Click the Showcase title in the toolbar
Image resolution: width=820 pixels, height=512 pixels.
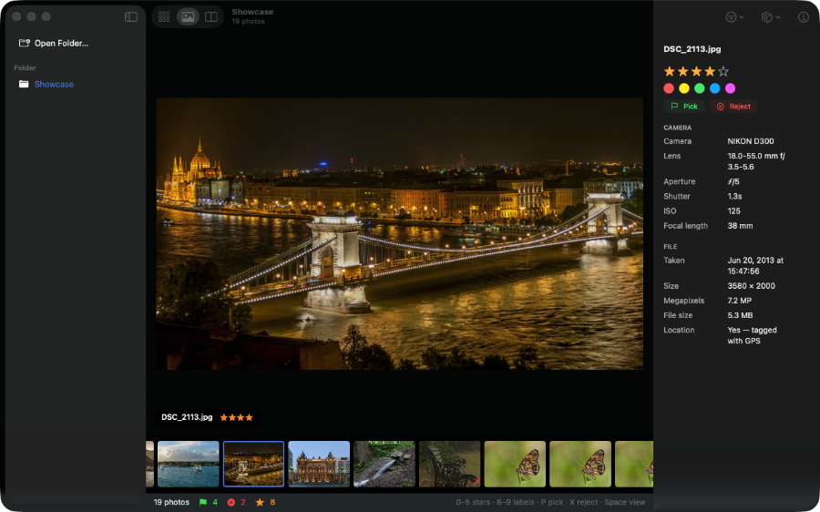click(252, 12)
